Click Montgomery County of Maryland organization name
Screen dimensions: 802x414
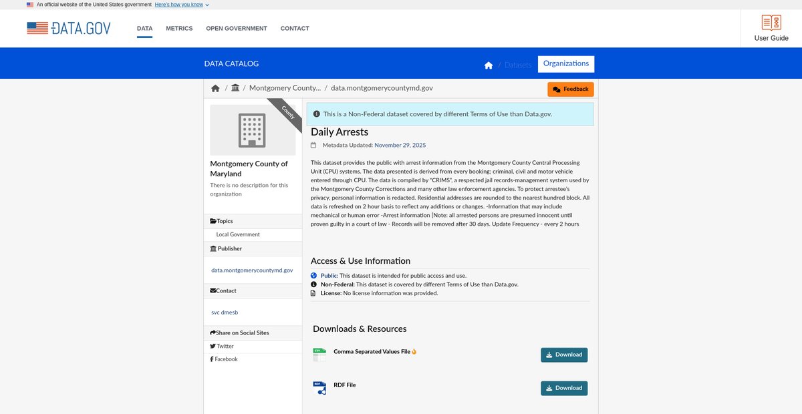[x=249, y=168]
